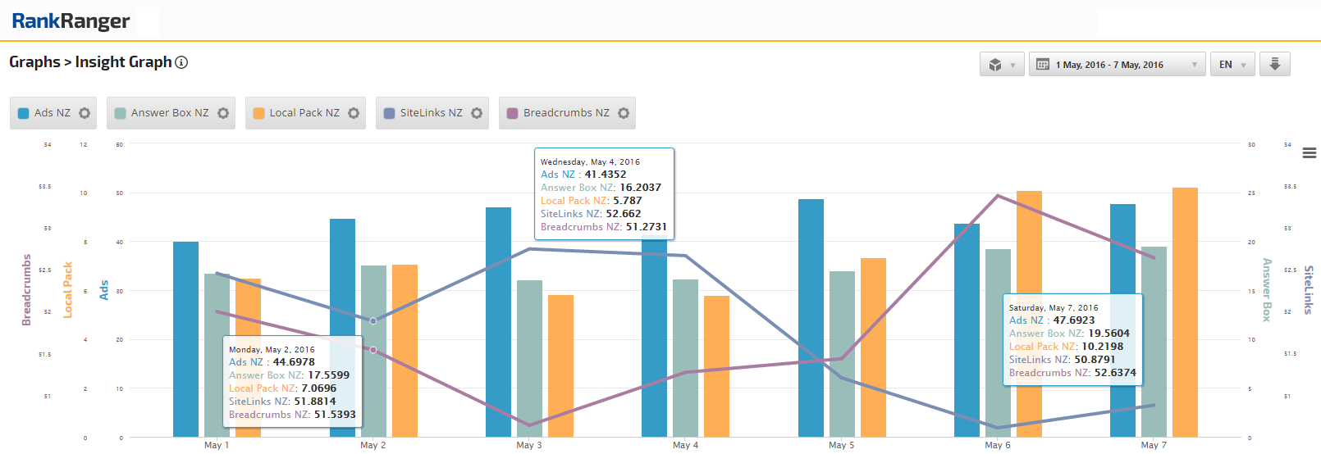1321x454 pixels.
Task: Open settings gear for Ads NZ
Action: click(85, 113)
